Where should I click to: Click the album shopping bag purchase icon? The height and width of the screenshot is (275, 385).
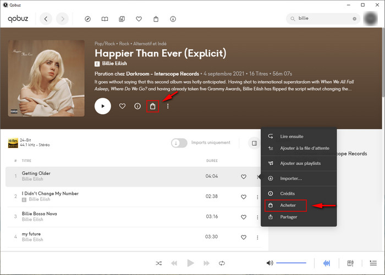click(x=152, y=106)
